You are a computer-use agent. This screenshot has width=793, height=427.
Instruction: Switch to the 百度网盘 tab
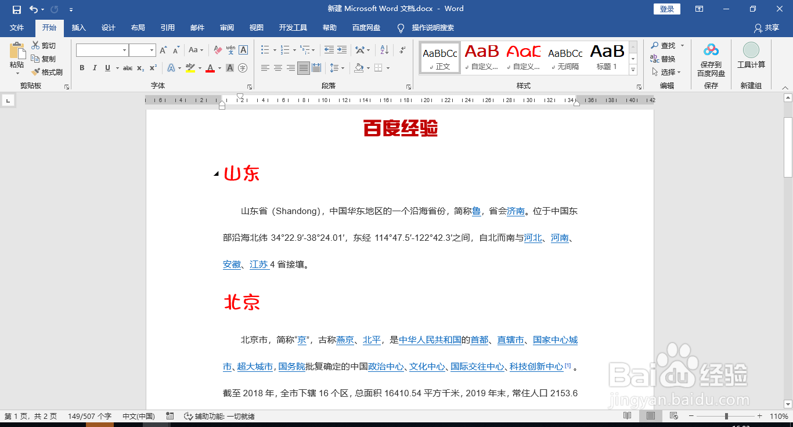(366, 28)
